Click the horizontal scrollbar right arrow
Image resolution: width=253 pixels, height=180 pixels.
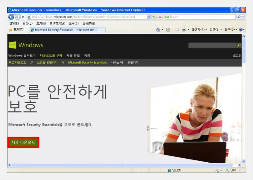(x=240, y=165)
